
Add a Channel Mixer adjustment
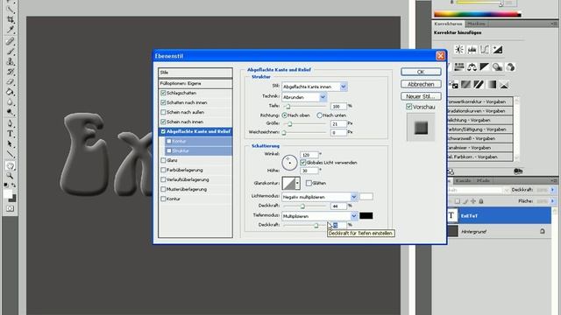pos(510,66)
